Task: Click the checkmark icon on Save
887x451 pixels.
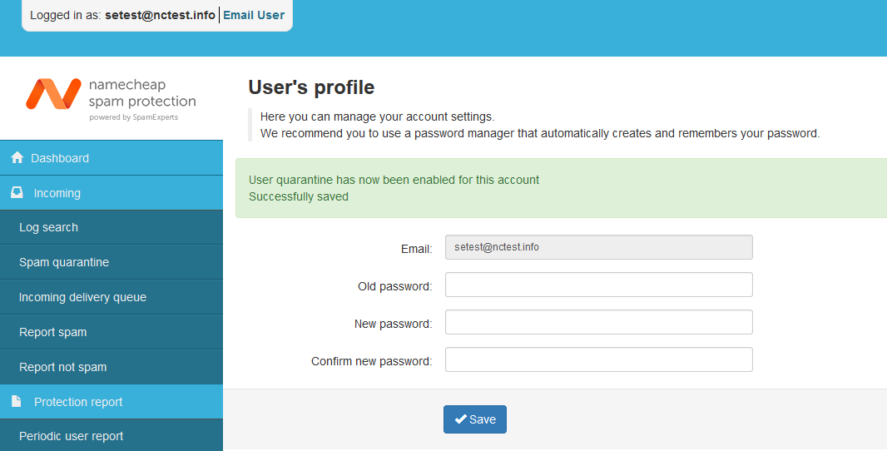Action: tap(460, 419)
